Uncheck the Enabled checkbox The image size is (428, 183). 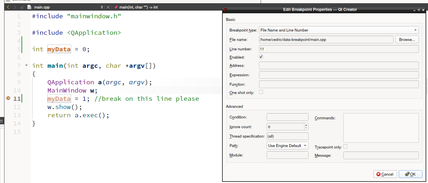click(261, 57)
